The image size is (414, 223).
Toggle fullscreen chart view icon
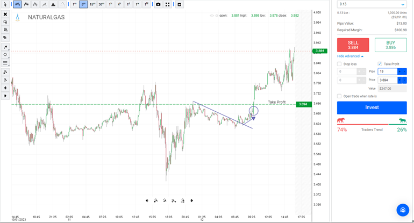click(168, 4)
